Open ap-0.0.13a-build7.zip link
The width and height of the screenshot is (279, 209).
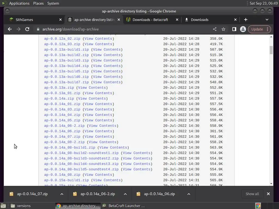(x=66, y=82)
